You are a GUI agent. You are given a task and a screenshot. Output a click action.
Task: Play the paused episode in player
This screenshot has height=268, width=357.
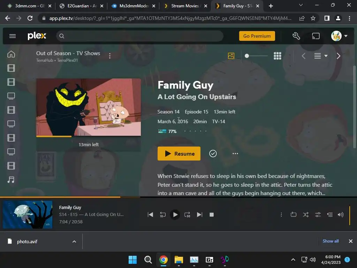(x=175, y=215)
